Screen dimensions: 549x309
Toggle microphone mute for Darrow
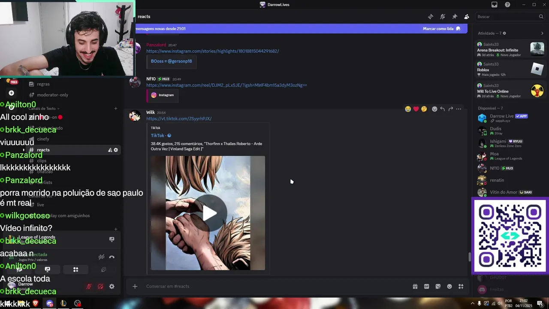[x=89, y=286]
